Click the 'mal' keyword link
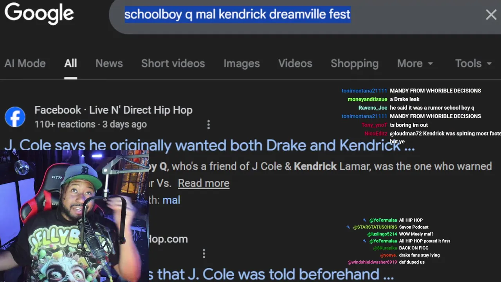Viewport: 501px width, 282px height. click(x=171, y=200)
